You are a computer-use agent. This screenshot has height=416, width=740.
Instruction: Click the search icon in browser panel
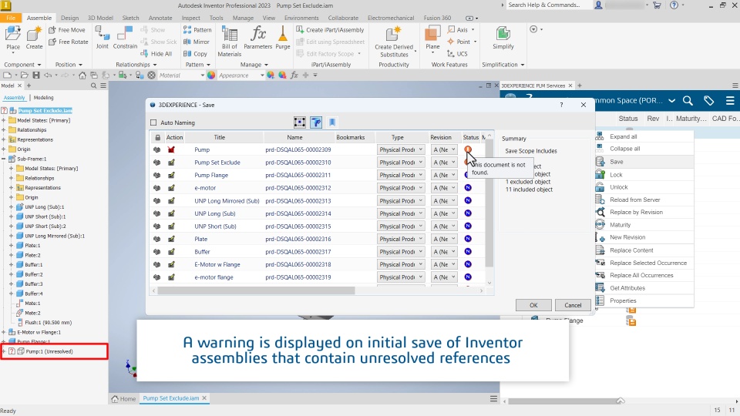[93, 86]
